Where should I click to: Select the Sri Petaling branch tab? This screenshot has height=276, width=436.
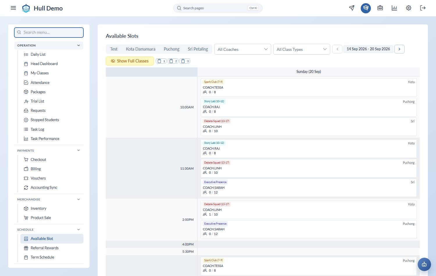(198, 49)
